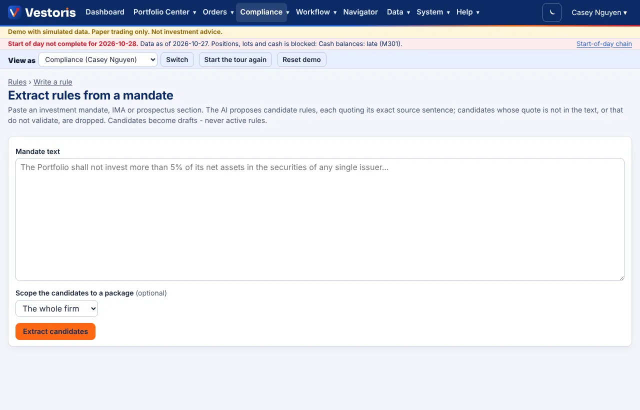Click the 'Scope the candidates to a package' label
This screenshot has width=640, height=410.
click(x=74, y=293)
